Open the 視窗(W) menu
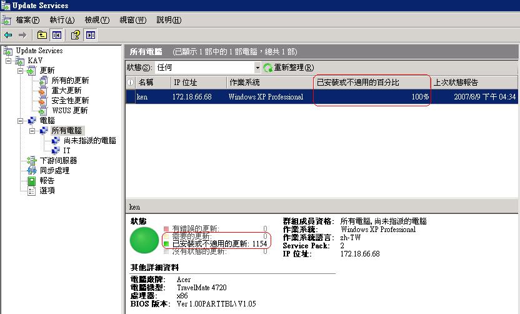The height and width of the screenshot is (314, 520). pos(132,20)
